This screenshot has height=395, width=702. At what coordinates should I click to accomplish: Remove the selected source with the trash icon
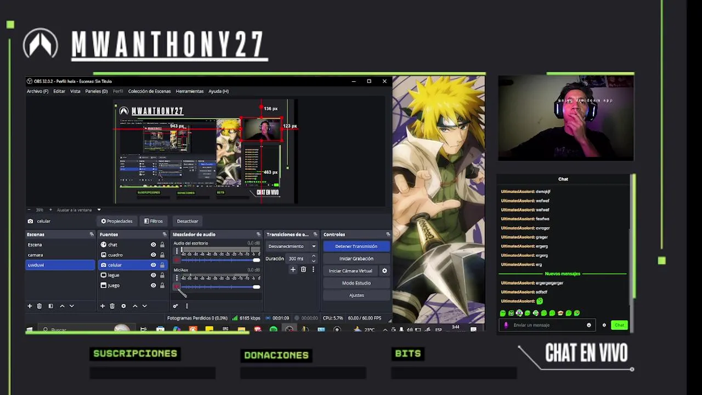click(x=112, y=306)
